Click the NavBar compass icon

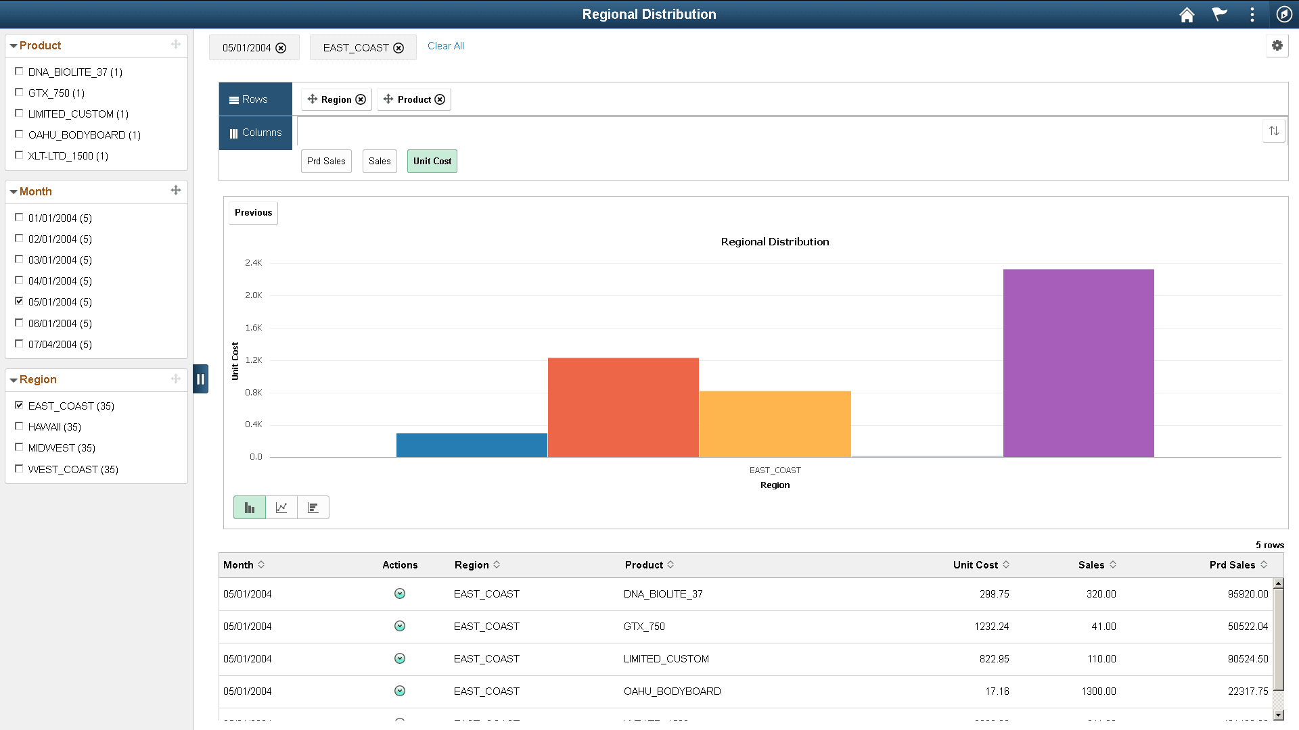coord(1284,14)
